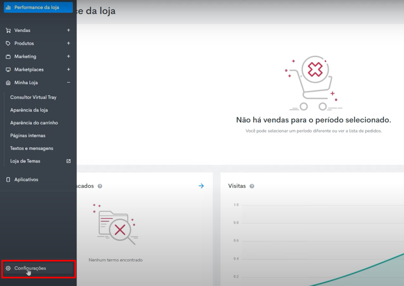The height and width of the screenshot is (286, 404).
Task: Click the help icon next to Visitas
Action: tap(252, 186)
